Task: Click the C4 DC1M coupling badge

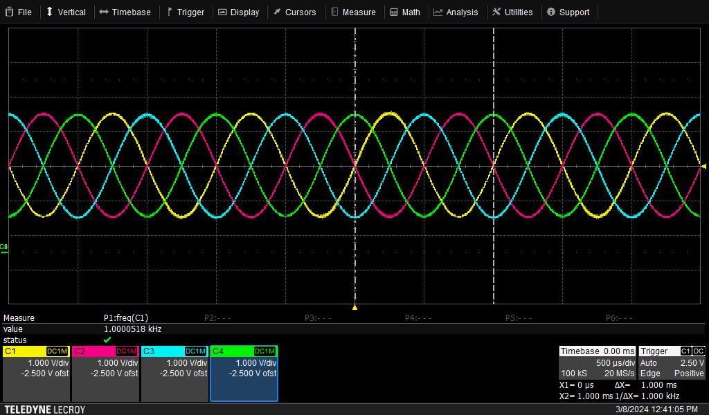Action: coord(264,351)
